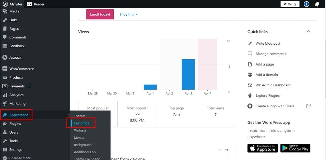Click the Google Play download badge
This screenshot has width=326, height=160.
295,148
